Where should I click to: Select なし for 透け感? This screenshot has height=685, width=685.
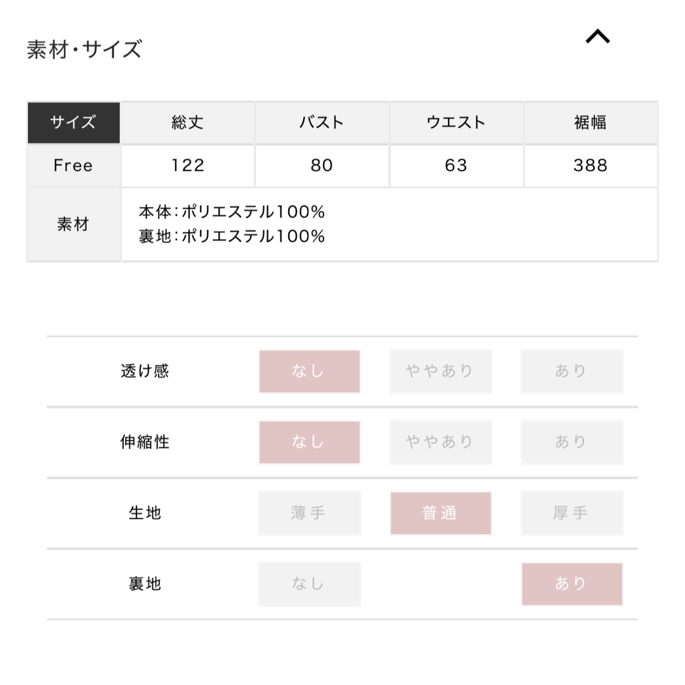point(310,371)
